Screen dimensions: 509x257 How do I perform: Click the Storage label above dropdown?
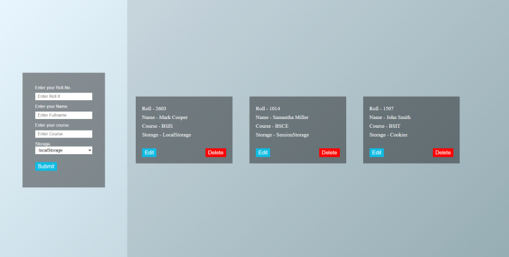tap(43, 143)
